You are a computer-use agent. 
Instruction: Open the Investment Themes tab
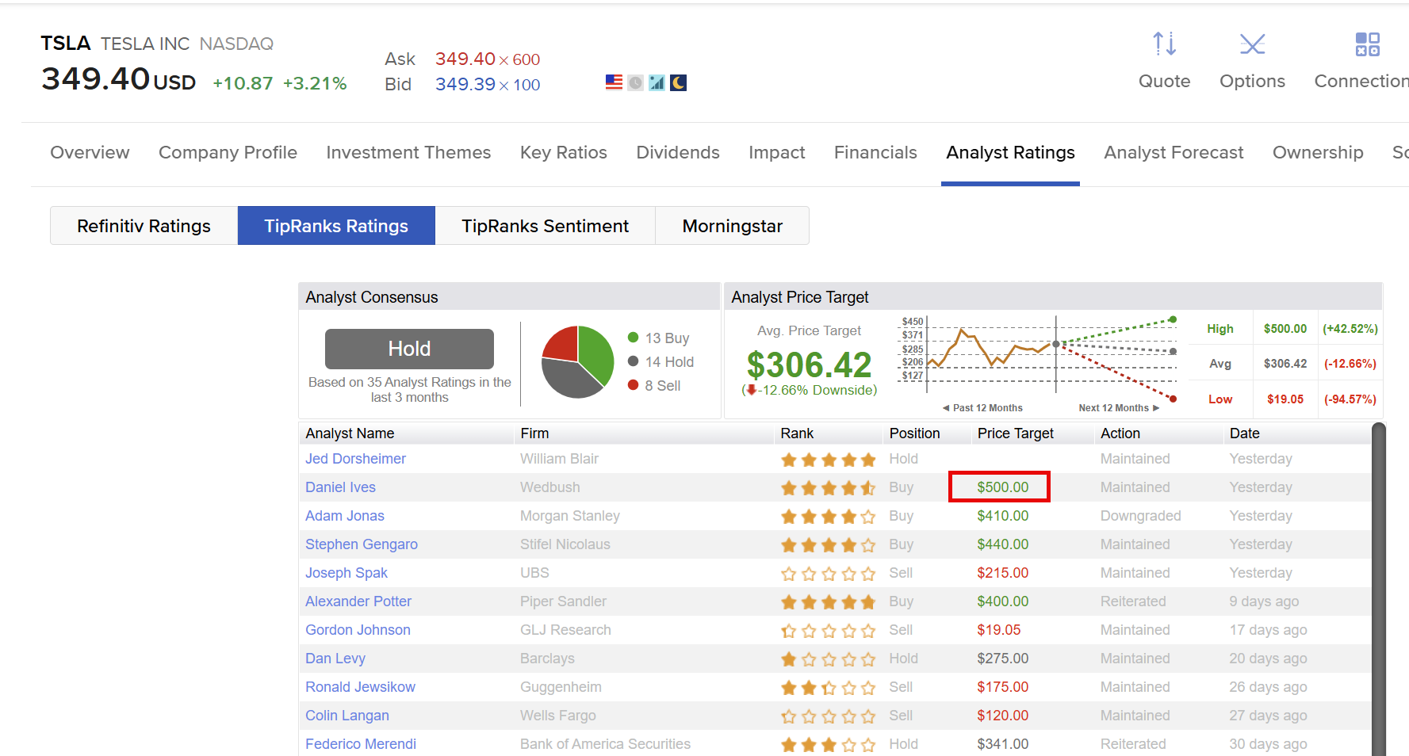[x=408, y=152]
